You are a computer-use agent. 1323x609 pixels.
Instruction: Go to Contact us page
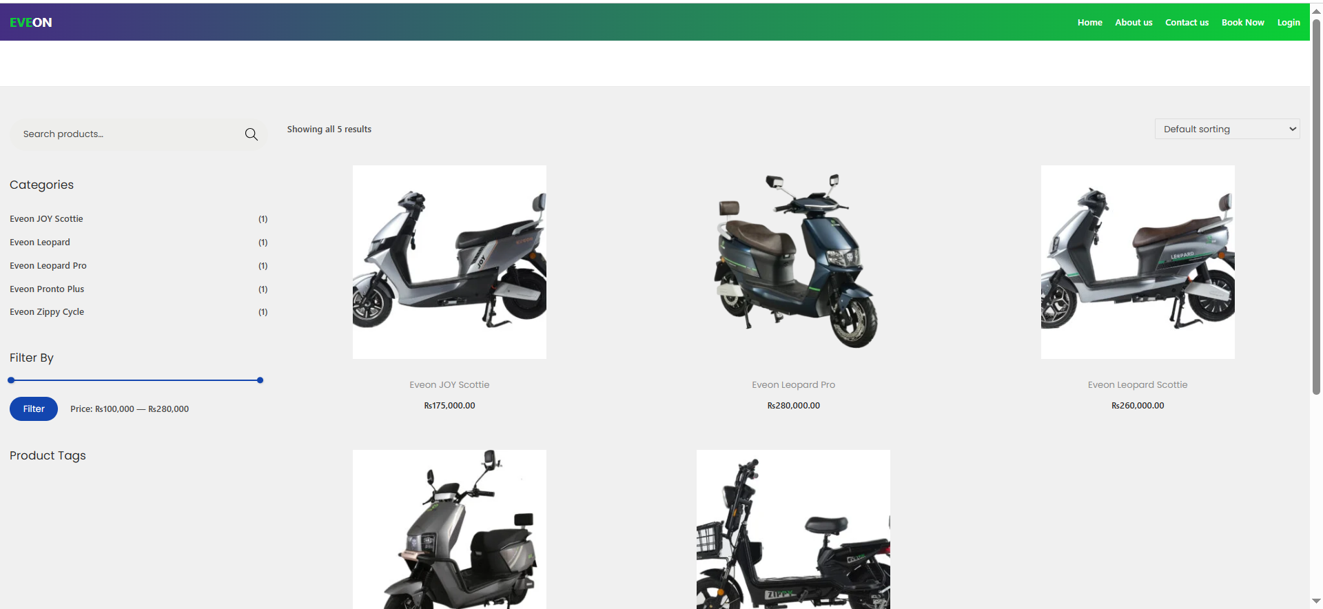(1187, 23)
